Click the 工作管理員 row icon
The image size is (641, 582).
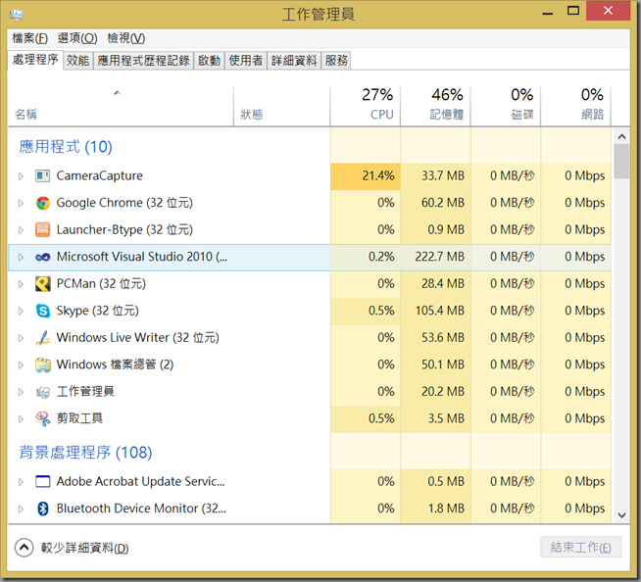tap(42, 392)
